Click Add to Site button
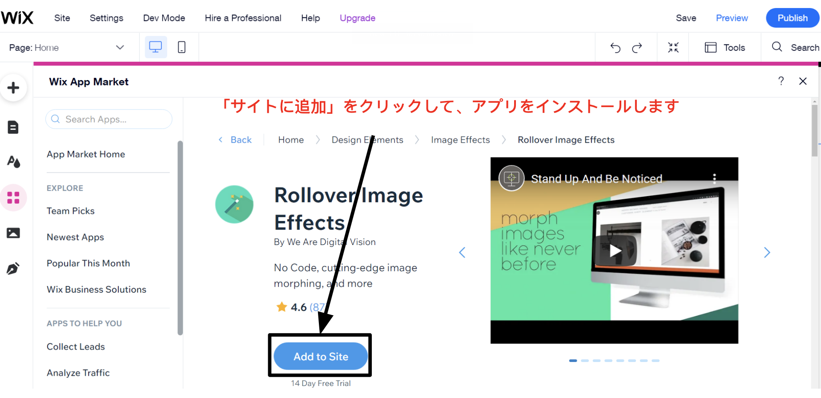 point(321,356)
